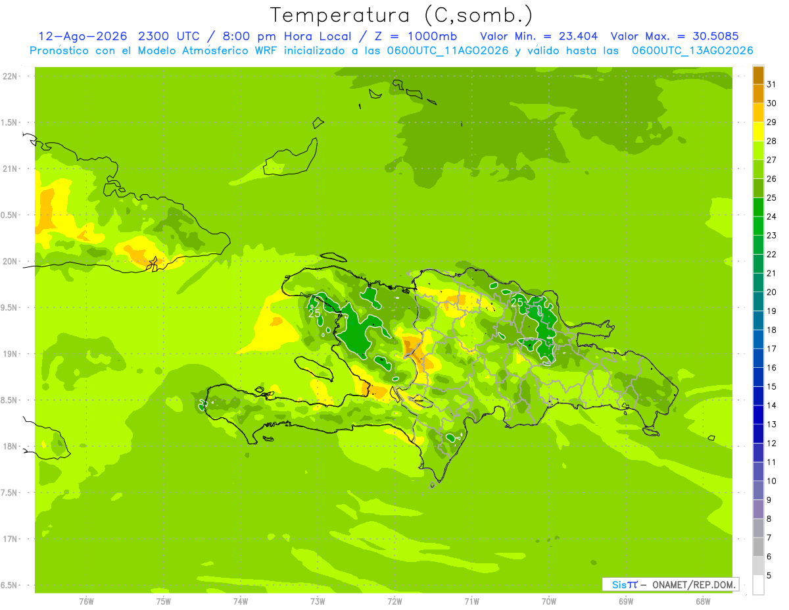
Task: Click the "17N" latitude label
Action: (9, 539)
